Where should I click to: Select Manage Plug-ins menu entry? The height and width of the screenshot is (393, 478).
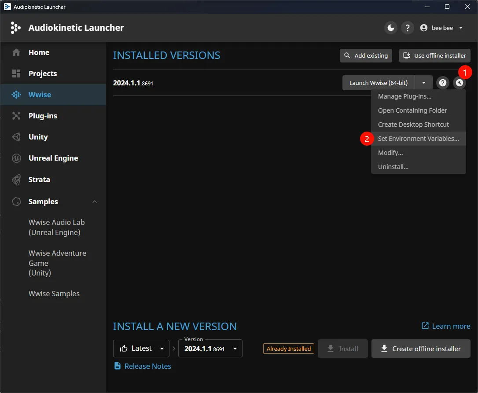point(404,96)
